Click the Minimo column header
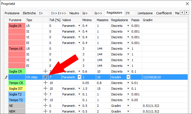The width and height of the screenshot is (192, 114). [89, 20]
